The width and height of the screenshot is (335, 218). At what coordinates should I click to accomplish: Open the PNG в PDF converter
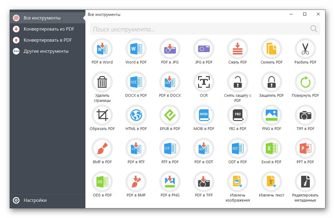[x=271, y=115]
